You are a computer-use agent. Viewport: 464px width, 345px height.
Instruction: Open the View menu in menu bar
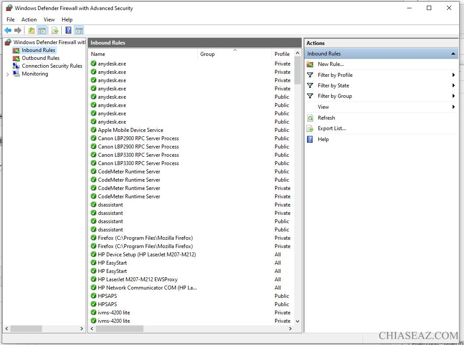(x=49, y=20)
